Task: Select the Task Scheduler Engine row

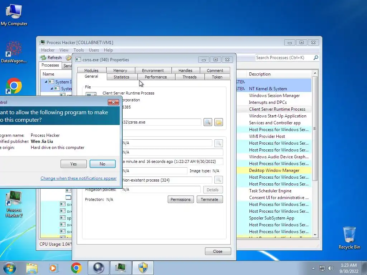Action: tap(274, 191)
